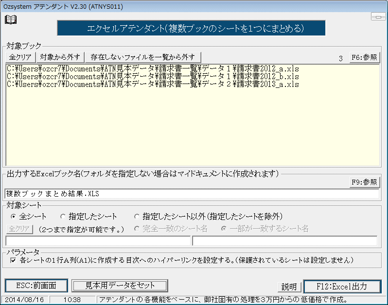Click the minimize button at top right
This screenshot has height=305, width=388.
(x=378, y=17)
